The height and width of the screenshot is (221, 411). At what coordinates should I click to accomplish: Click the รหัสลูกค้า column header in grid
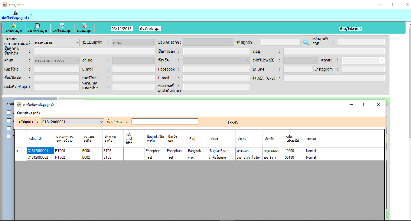pyautogui.click(x=40, y=139)
